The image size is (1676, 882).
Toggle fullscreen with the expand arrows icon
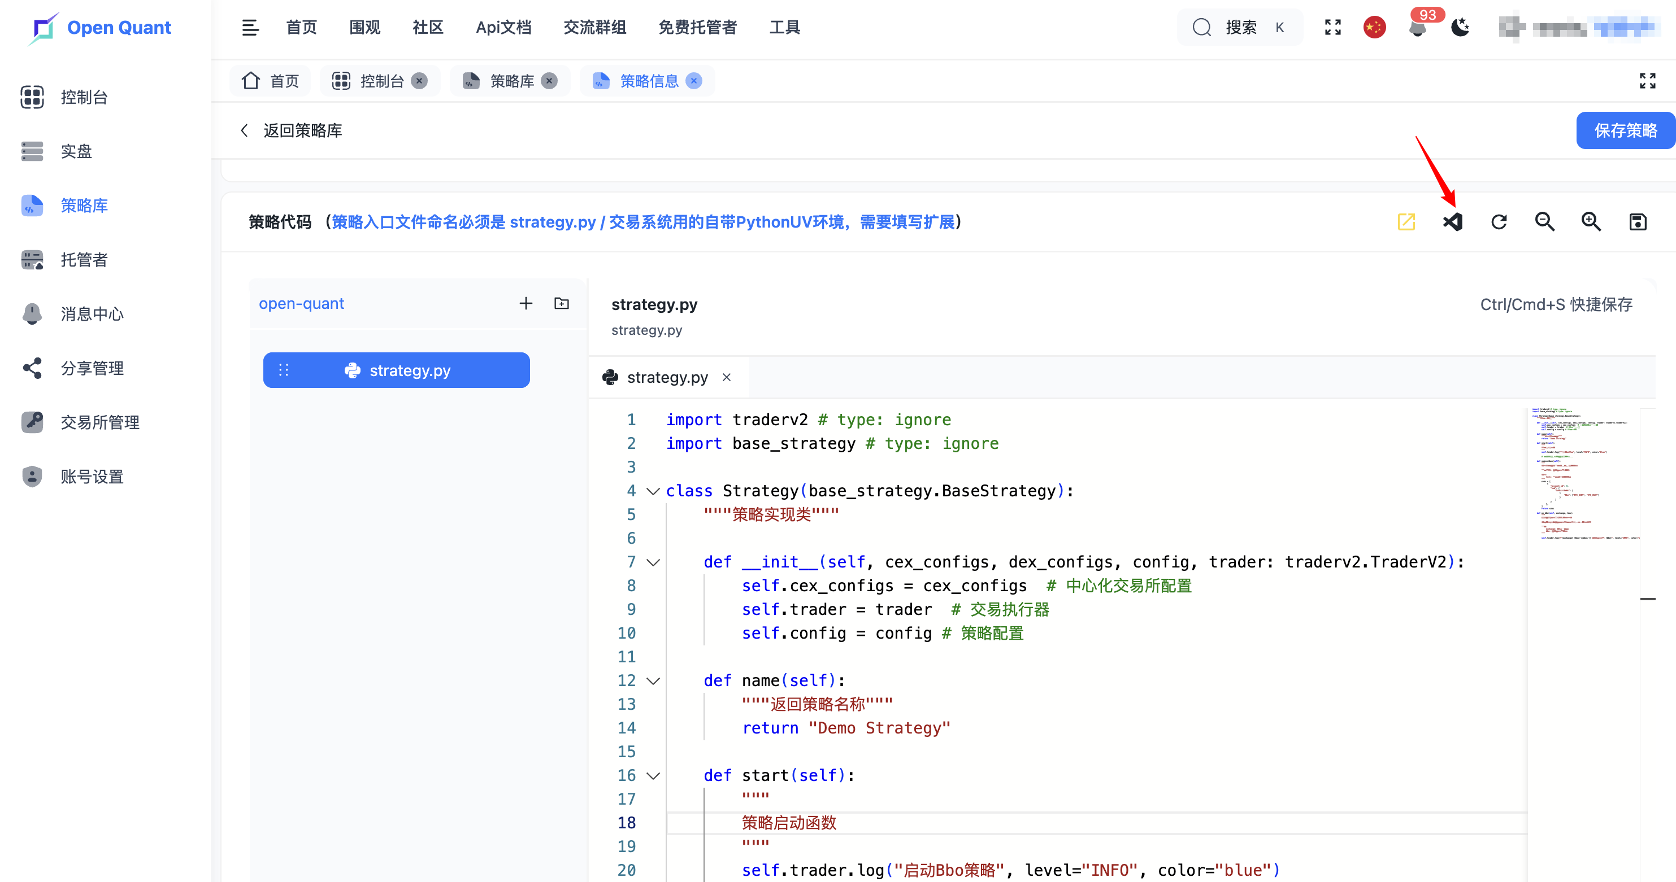tap(1332, 27)
